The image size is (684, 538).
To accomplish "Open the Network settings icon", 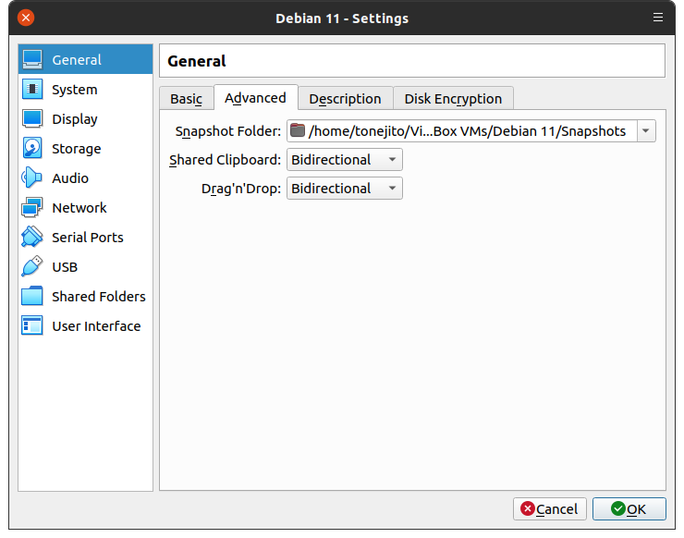I will click(x=32, y=208).
